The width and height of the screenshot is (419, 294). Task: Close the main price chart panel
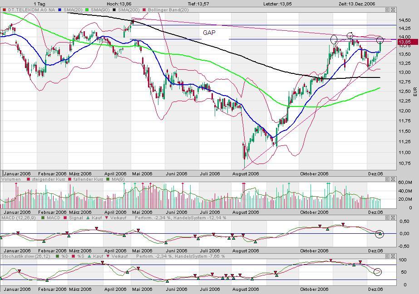click(x=393, y=10)
